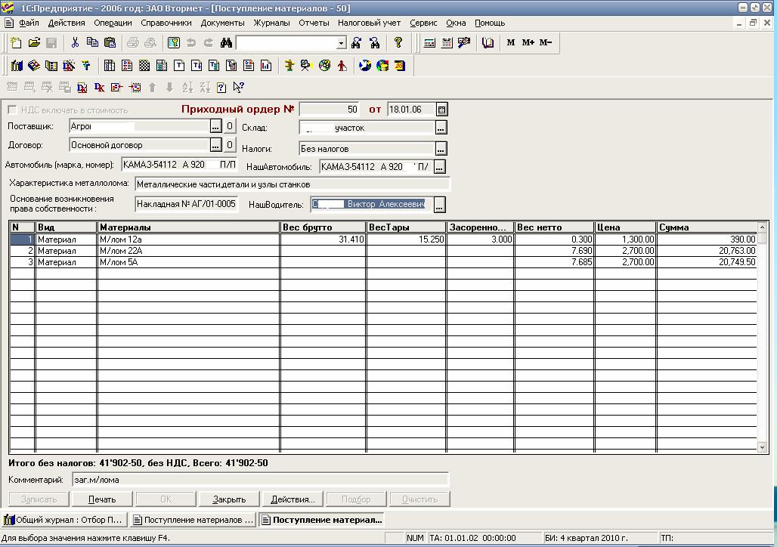Open the search text dropdown in toolbar
777x547 pixels.
341,43
